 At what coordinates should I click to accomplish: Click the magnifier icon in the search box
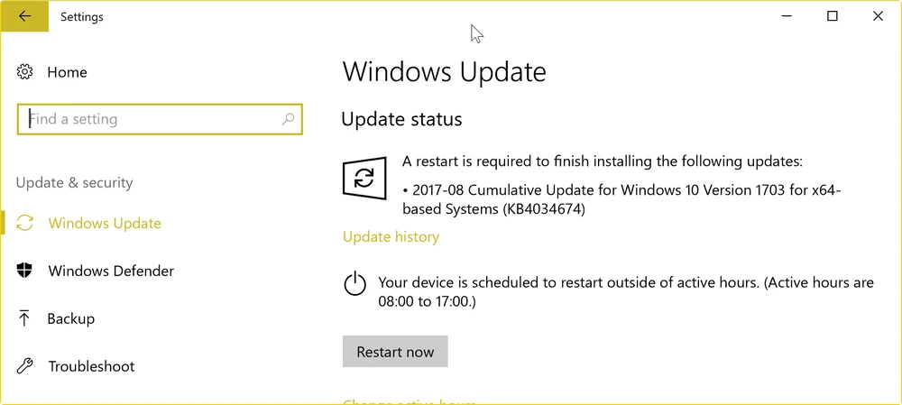click(289, 119)
